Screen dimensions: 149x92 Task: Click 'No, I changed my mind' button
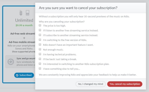(x=90, y=84)
